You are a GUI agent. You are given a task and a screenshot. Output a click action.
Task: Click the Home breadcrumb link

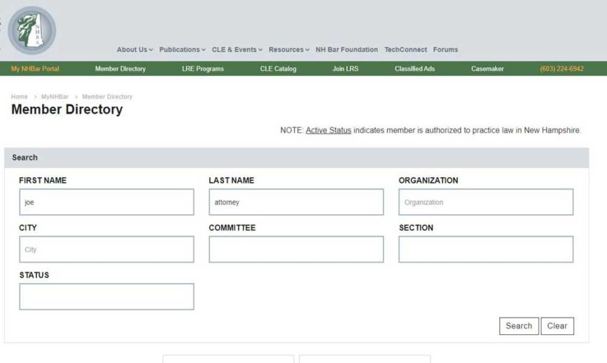20,96
